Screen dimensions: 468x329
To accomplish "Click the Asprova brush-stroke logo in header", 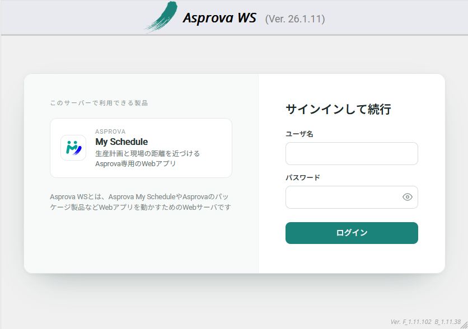I will [161, 17].
